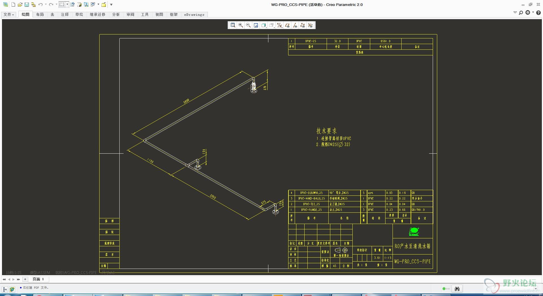Select the 页面 1 sheet tab
This screenshot has height=296, width=543.
click(38, 279)
